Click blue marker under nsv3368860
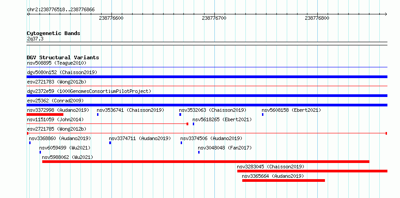This screenshot has height=198, width=400. click(30, 143)
